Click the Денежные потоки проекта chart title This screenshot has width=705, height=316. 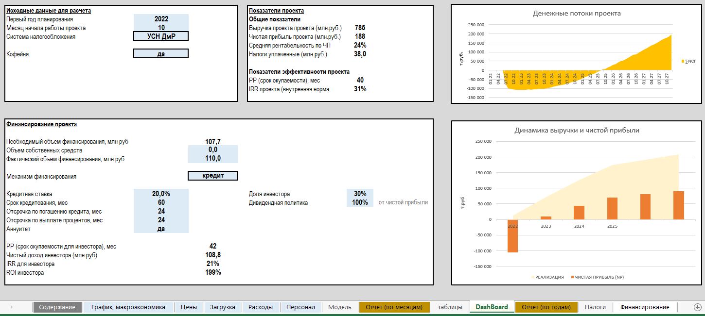pos(577,14)
